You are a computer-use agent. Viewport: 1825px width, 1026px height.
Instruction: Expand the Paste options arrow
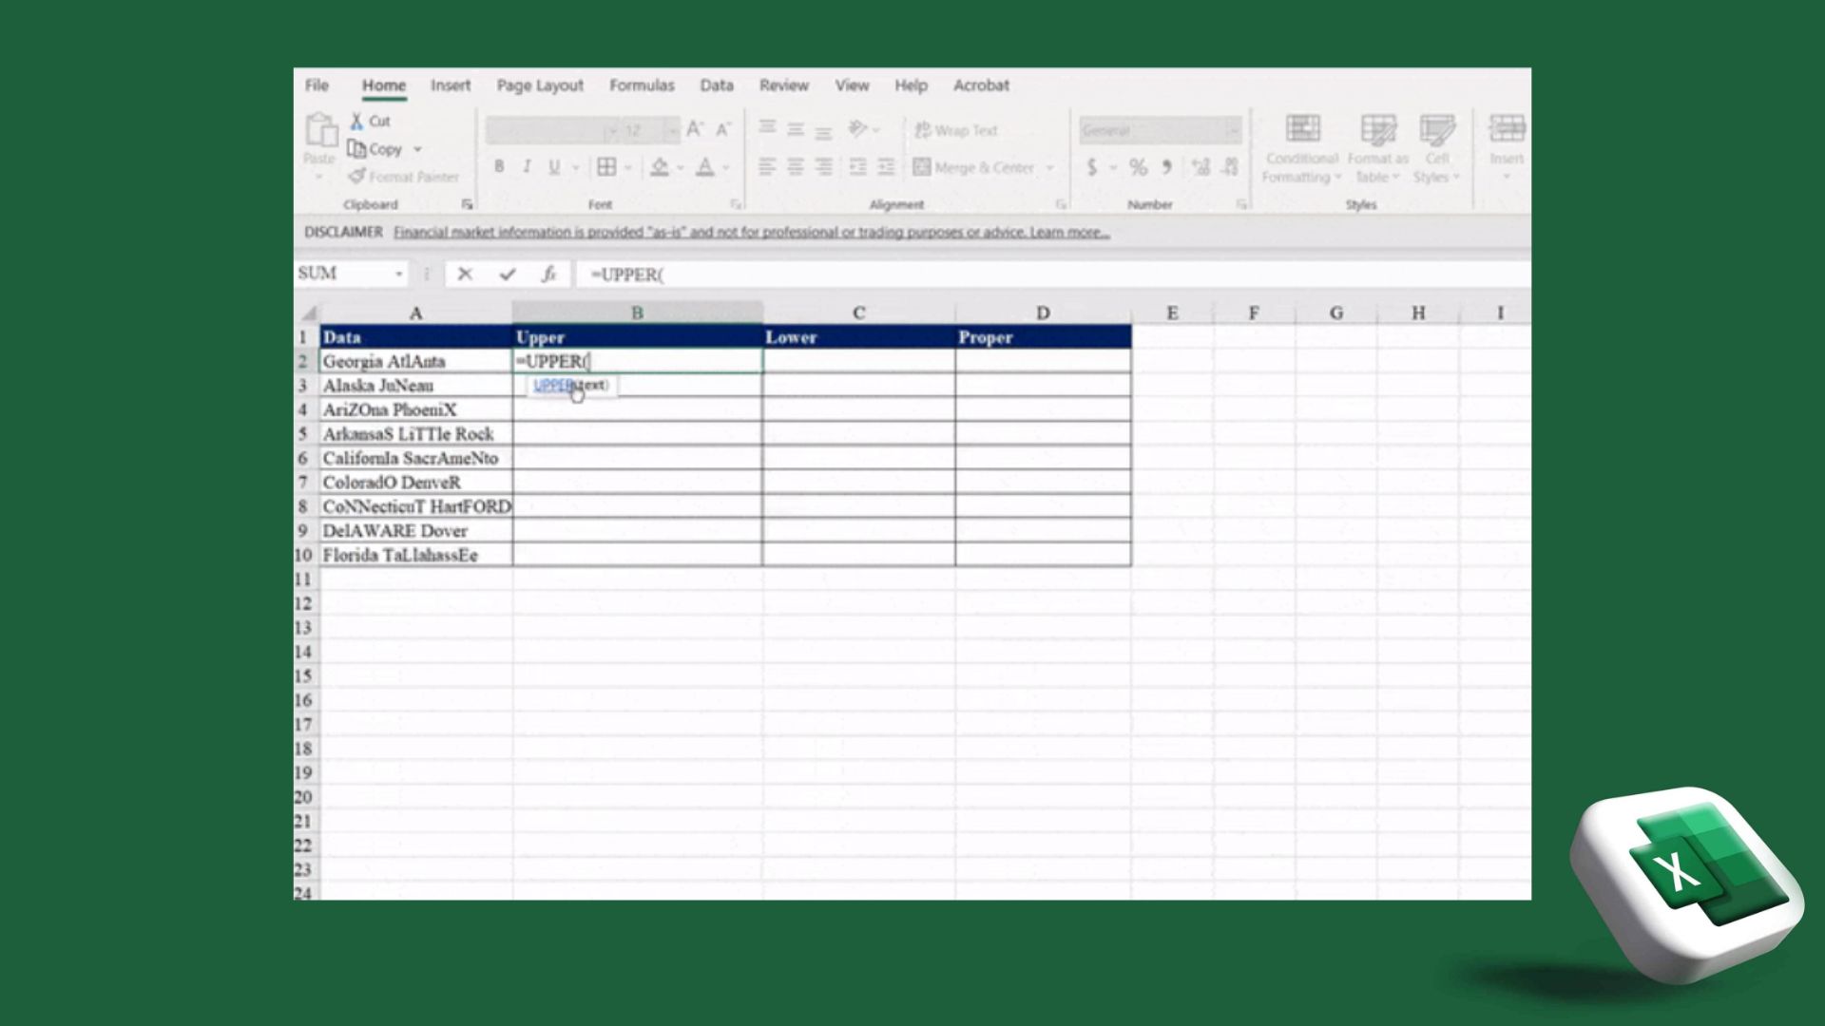coord(319,178)
